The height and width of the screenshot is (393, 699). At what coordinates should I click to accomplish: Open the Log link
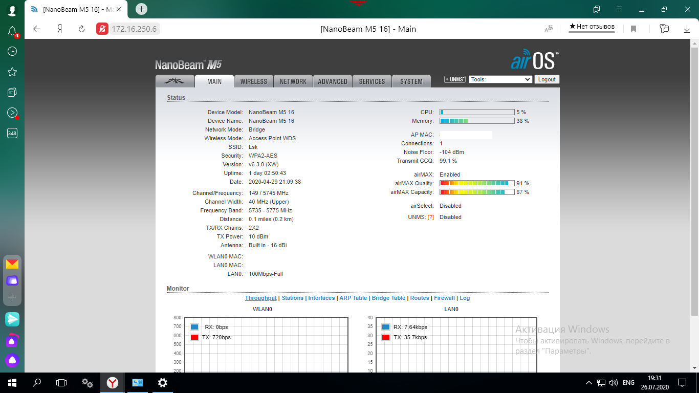click(465, 298)
